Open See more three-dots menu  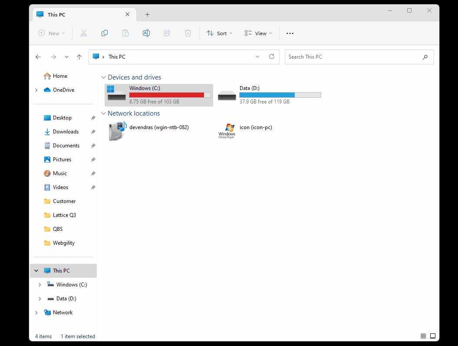(x=290, y=33)
